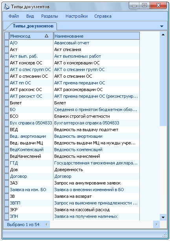
Task: Click the application icon in the title bar
Action: [6, 7]
